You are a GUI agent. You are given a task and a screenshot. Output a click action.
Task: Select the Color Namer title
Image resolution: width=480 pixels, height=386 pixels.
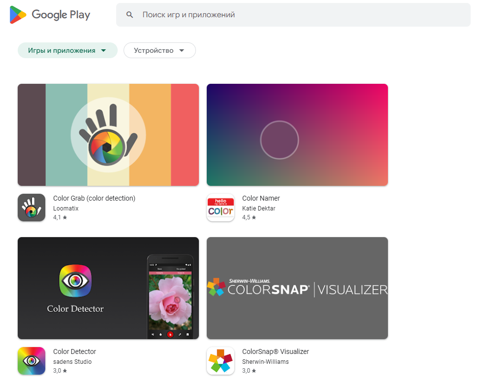(260, 198)
